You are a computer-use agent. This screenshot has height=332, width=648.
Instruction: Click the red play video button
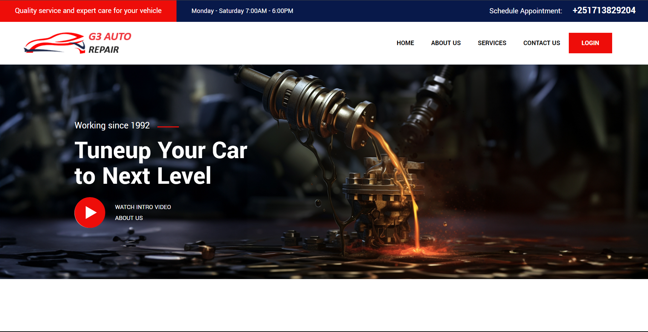(x=90, y=212)
